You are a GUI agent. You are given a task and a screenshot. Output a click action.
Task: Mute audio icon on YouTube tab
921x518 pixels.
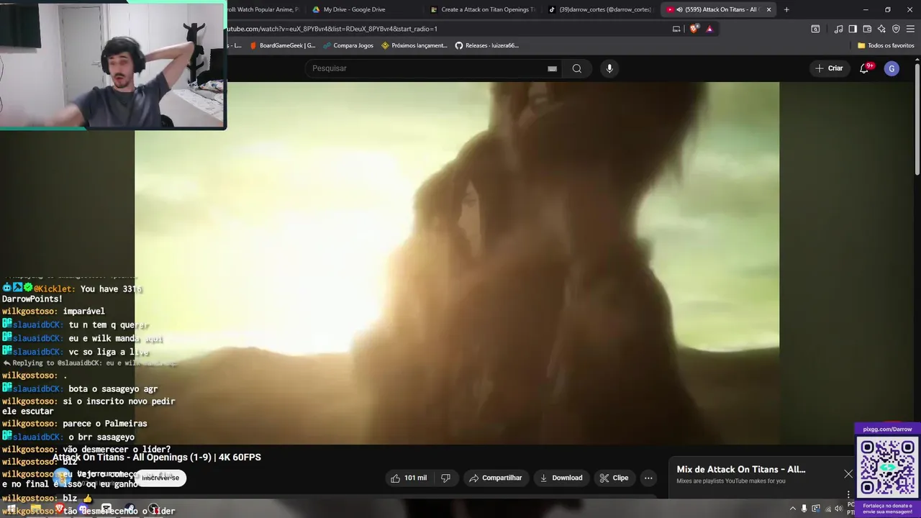click(x=679, y=9)
